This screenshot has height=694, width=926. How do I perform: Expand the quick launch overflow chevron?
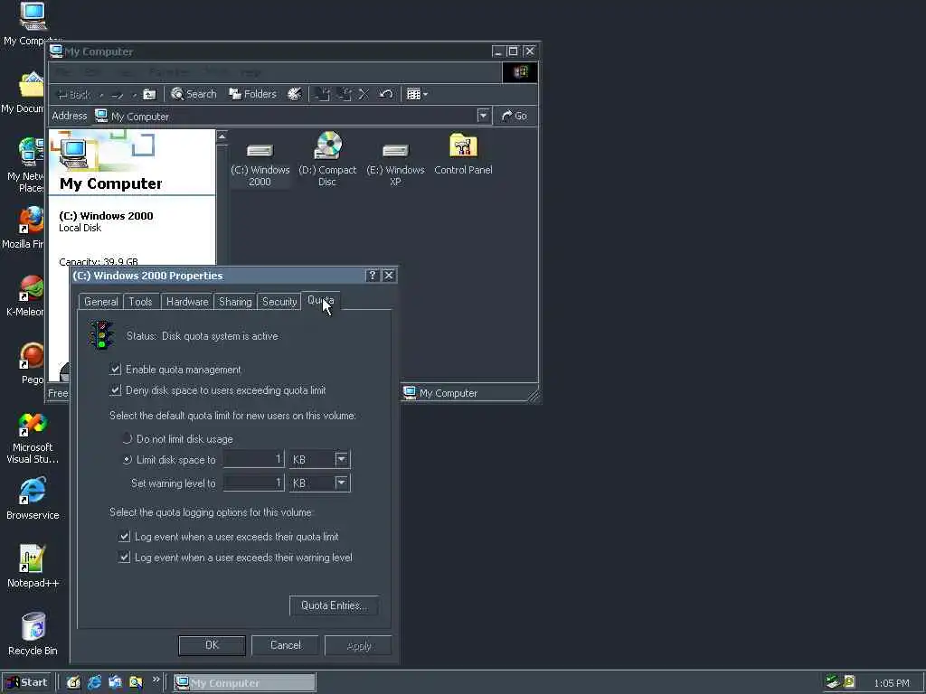pyautogui.click(x=156, y=680)
